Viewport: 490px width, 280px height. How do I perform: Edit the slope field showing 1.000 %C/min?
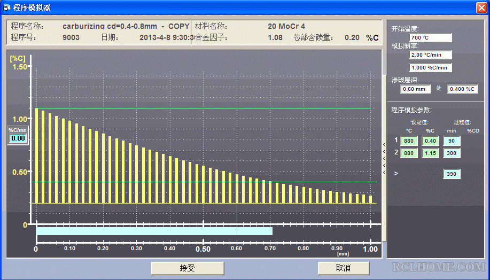430,68
